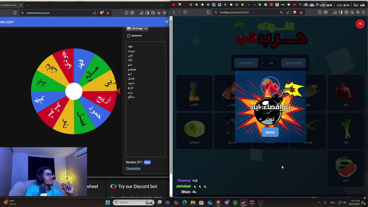Show hidden system tray icons
368x207 pixels.
pyautogui.click(x=319, y=202)
